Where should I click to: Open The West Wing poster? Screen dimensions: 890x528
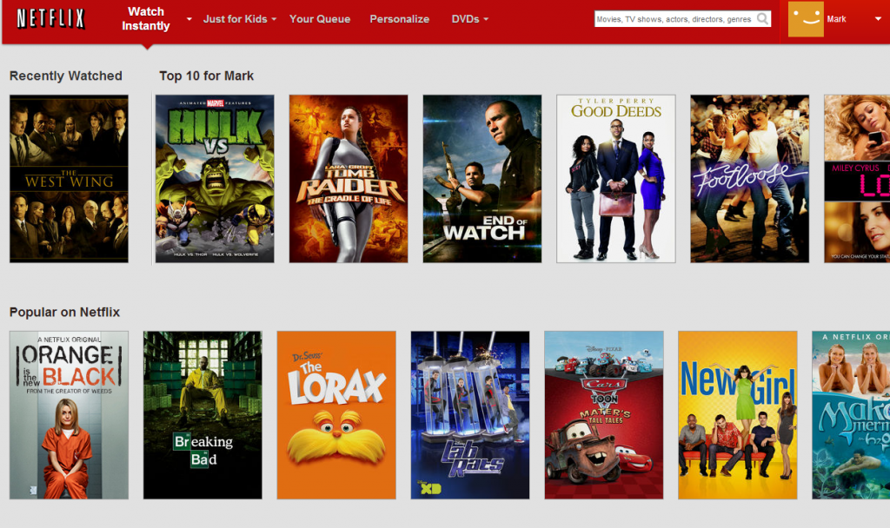coord(69,179)
